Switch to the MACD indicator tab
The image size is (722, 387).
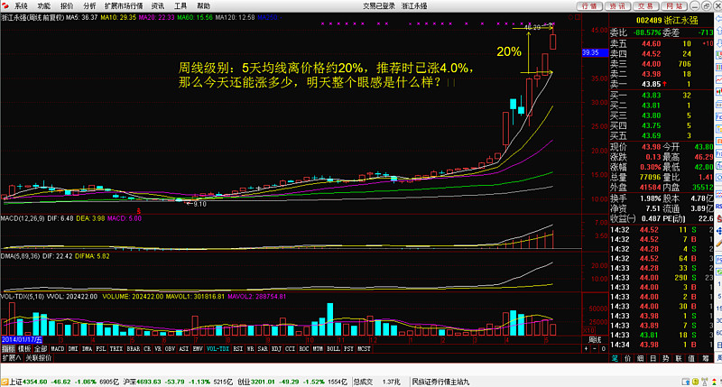56,347
